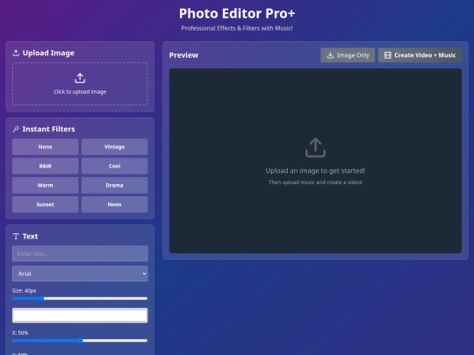Click the film icon on Create Video
The height and width of the screenshot is (355, 474).
pyautogui.click(x=388, y=55)
